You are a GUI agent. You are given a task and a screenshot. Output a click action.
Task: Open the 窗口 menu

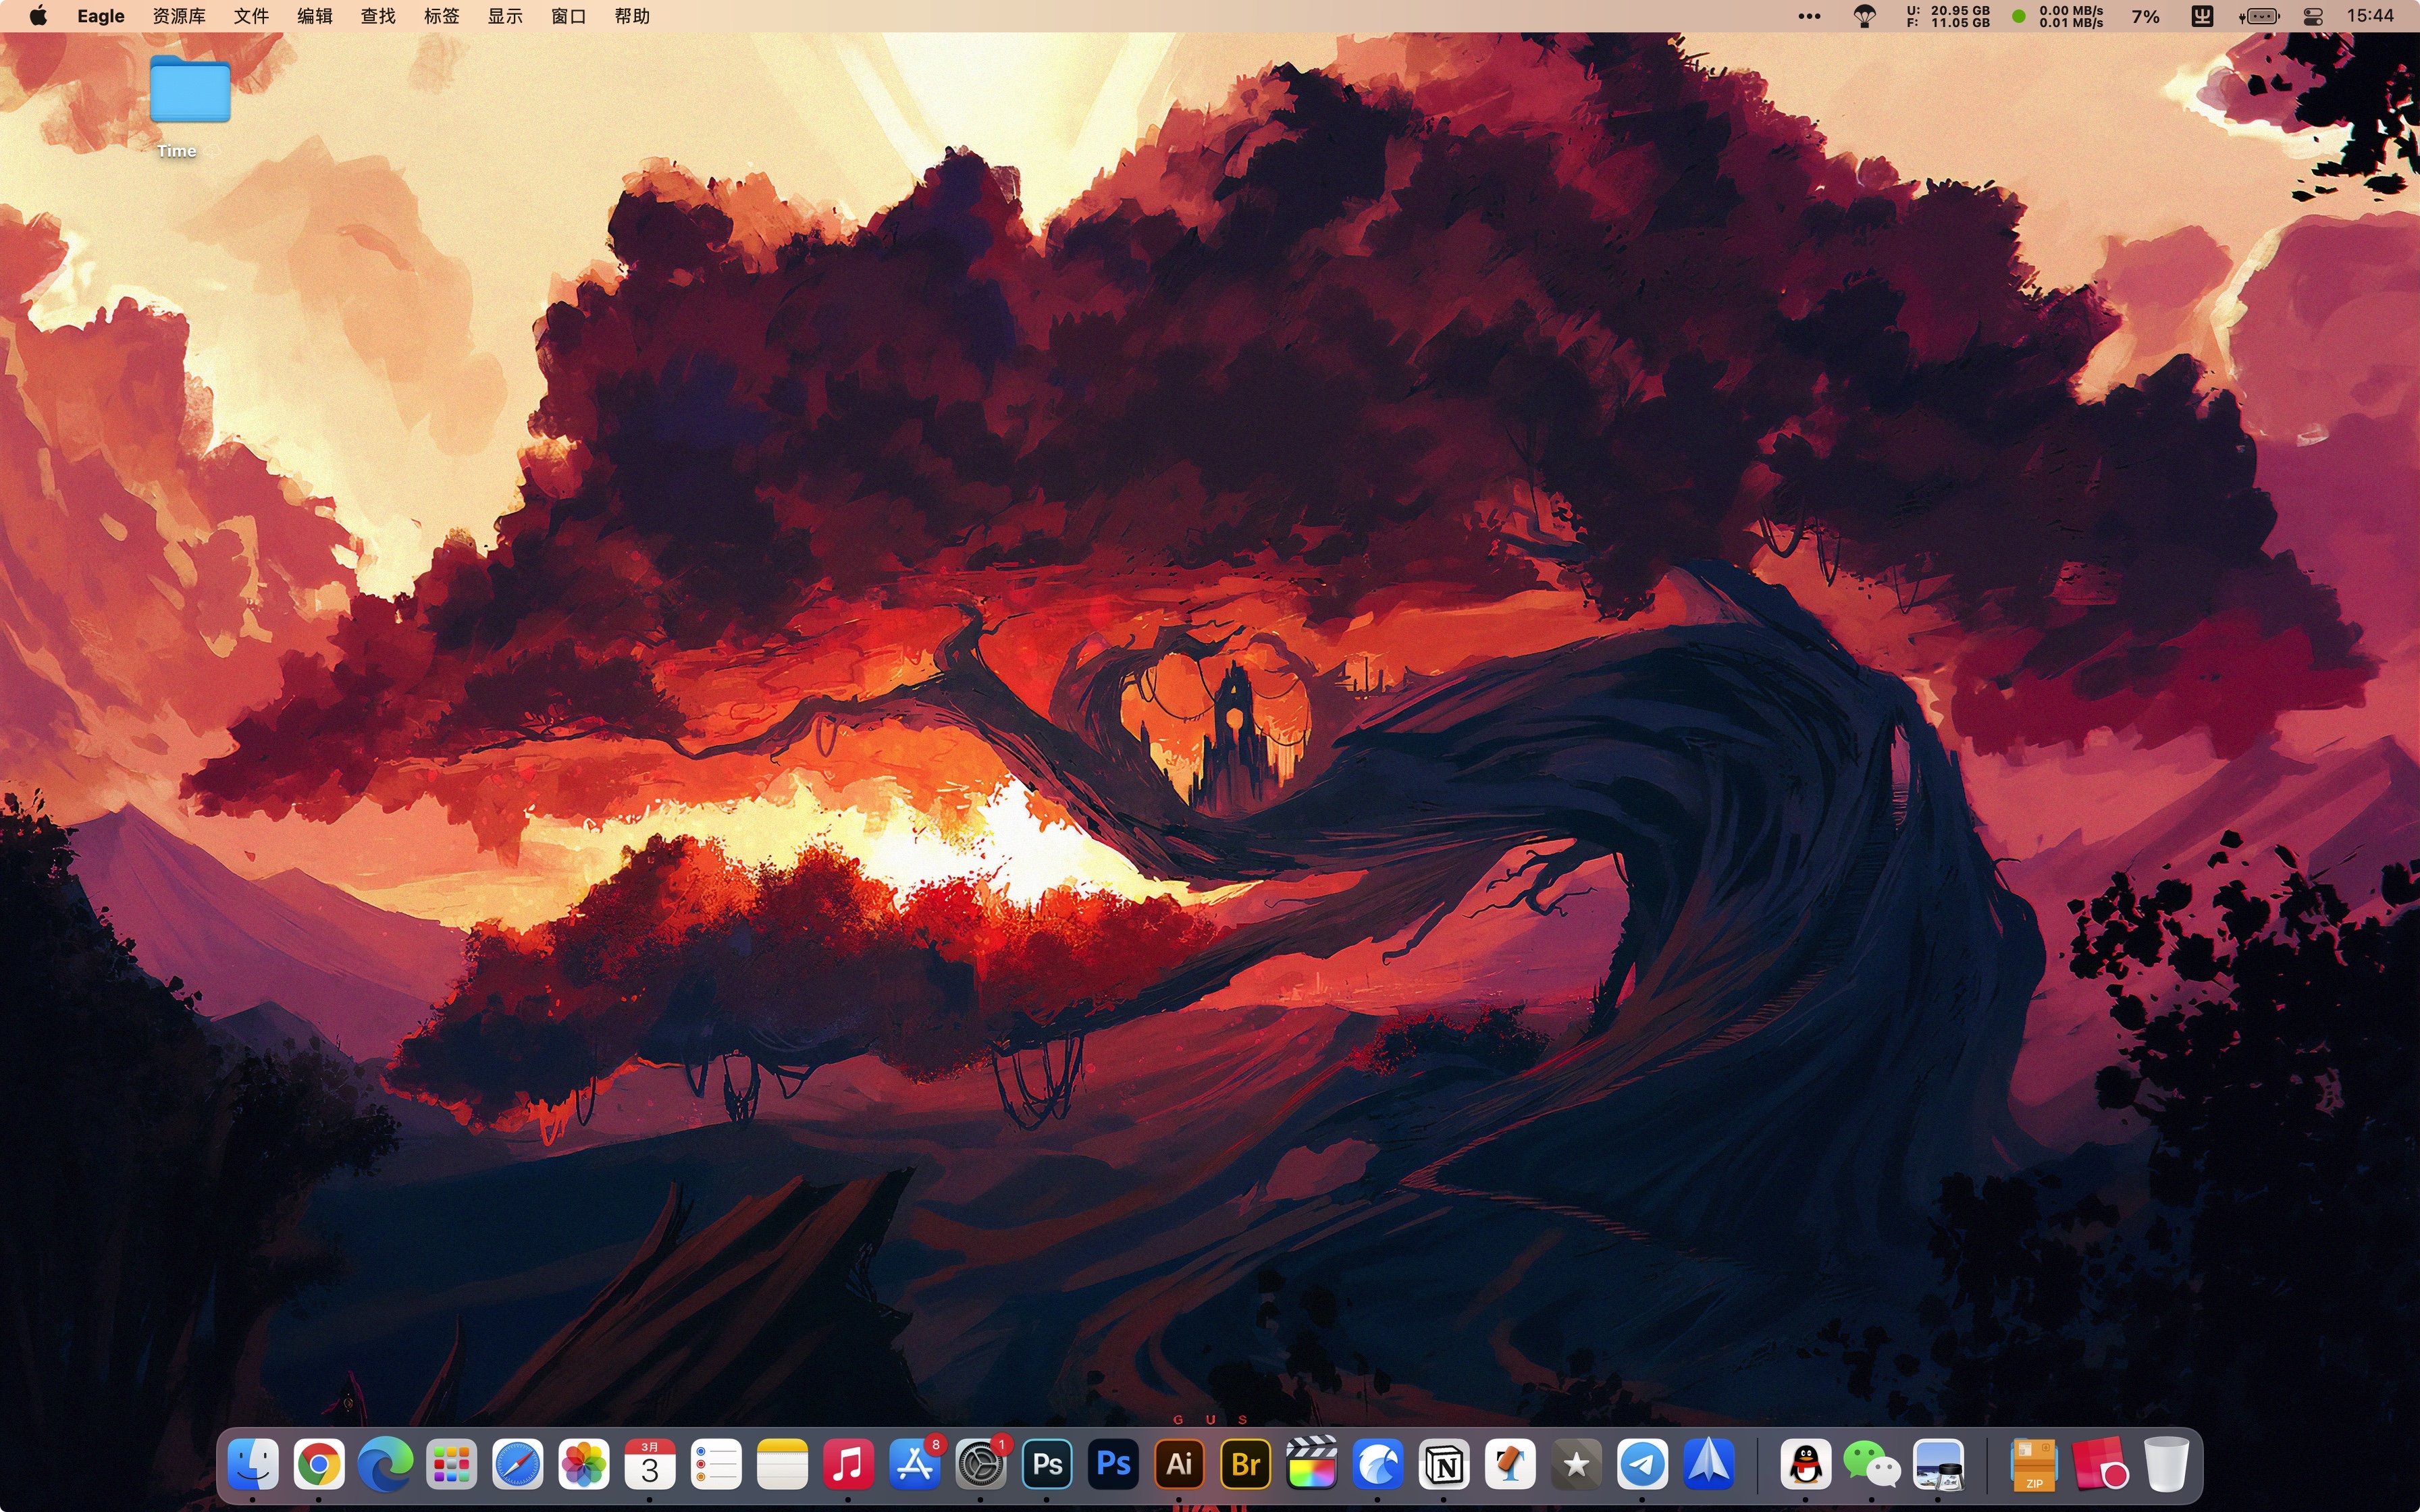coord(567,15)
